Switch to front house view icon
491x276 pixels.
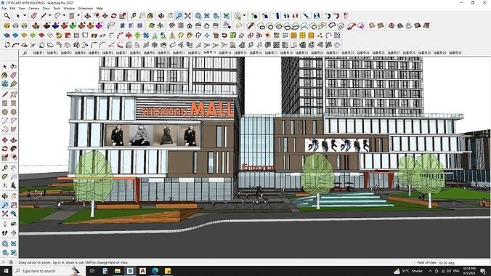click(190, 25)
